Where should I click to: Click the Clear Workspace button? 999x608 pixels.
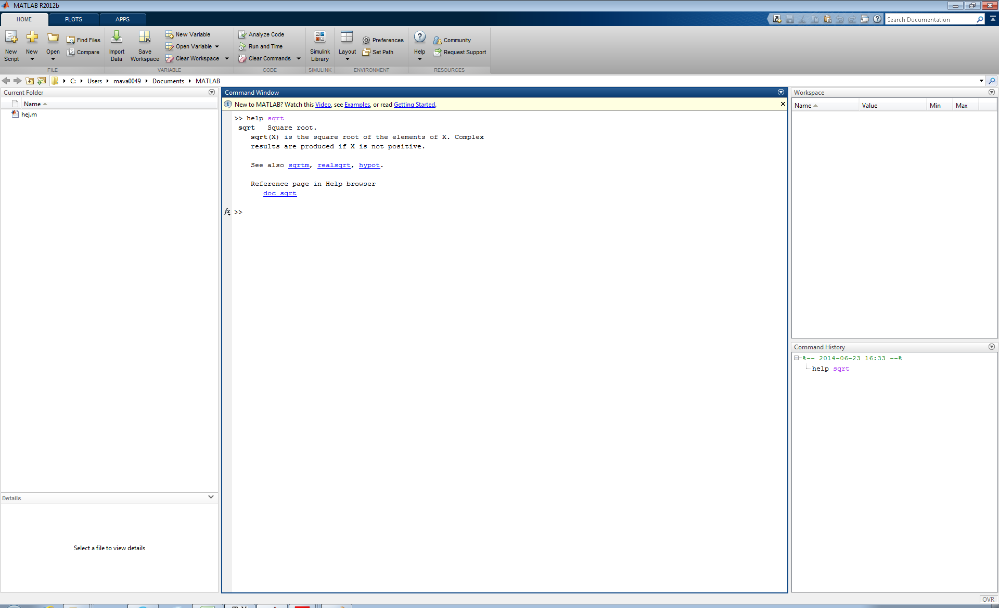pos(192,58)
